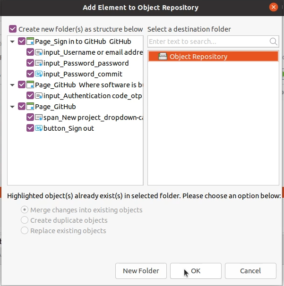Uncheck Page_GitHub Where software checkbox
This screenshot has height=286, width=284.
pos(22,84)
